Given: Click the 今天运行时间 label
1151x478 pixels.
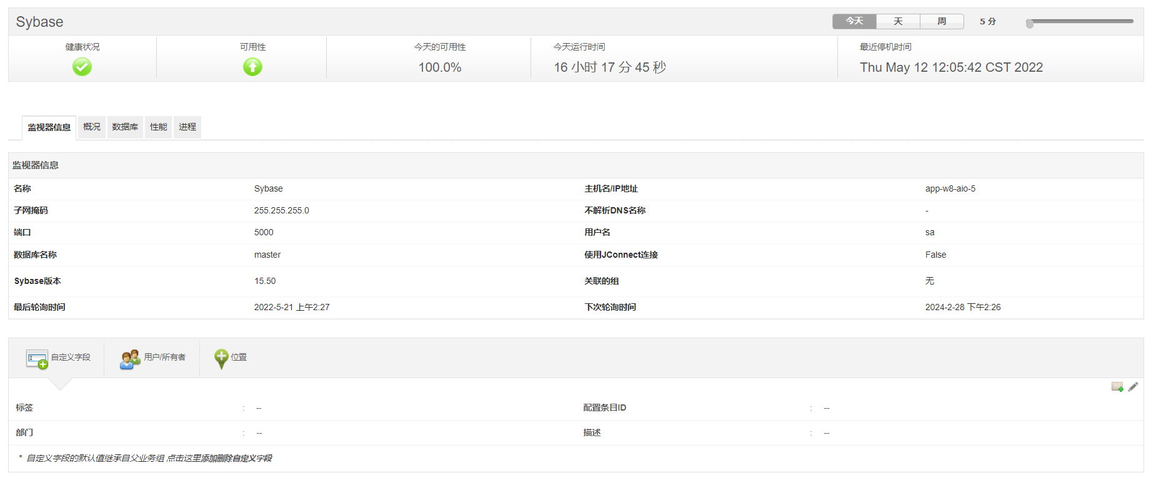Looking at the screenshot, I should coord(579,47).
